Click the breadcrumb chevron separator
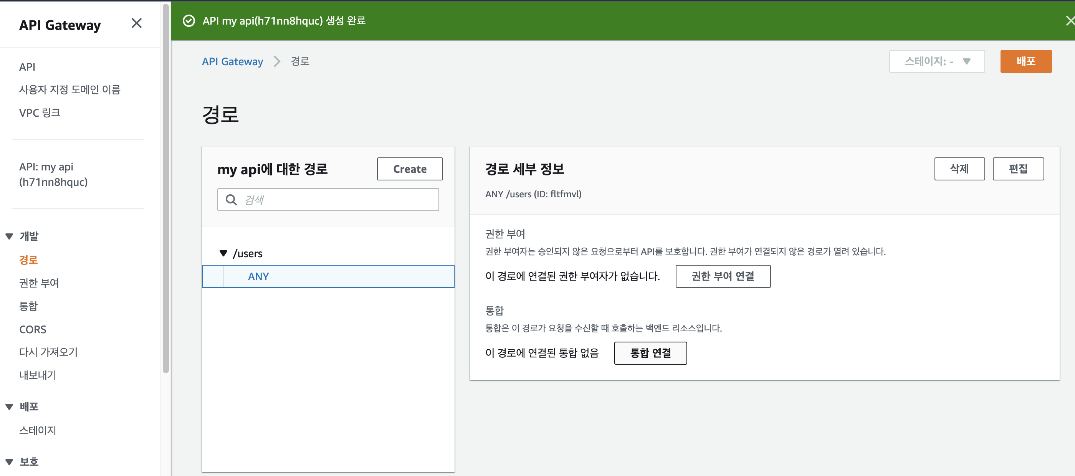This screenshot has height=476, width=1075. (x=277, y=62)
